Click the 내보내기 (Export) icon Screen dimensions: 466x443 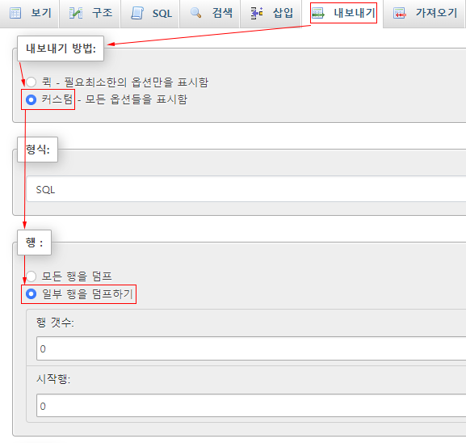click(x=318, y=14)
